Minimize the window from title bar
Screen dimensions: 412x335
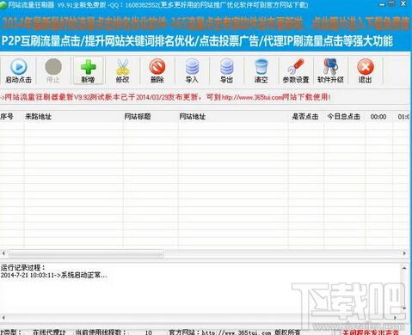tap(382, 4)
